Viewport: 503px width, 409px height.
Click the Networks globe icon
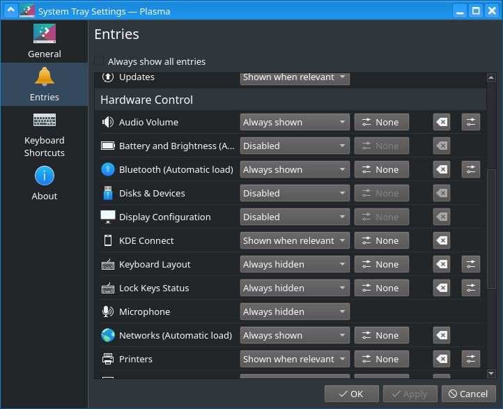tap(108, 335)
